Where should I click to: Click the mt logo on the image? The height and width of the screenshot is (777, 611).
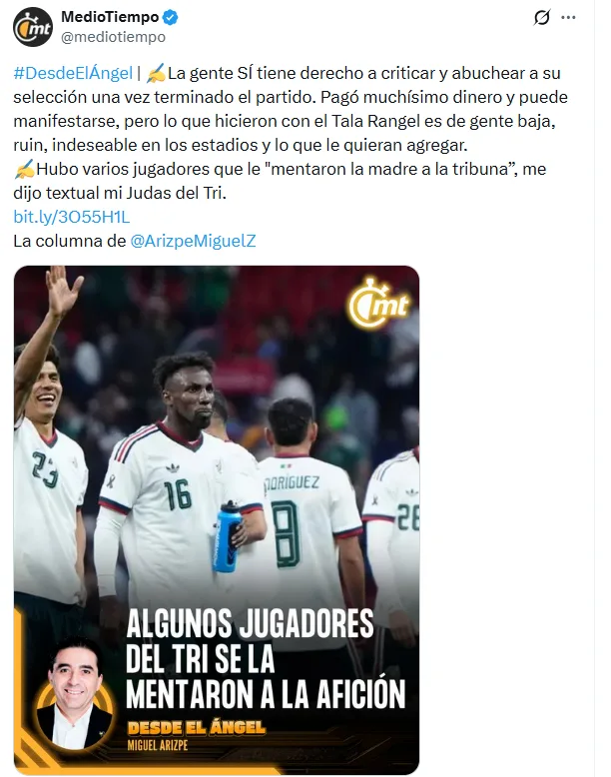pyautogui.click(x=379, y=304)
